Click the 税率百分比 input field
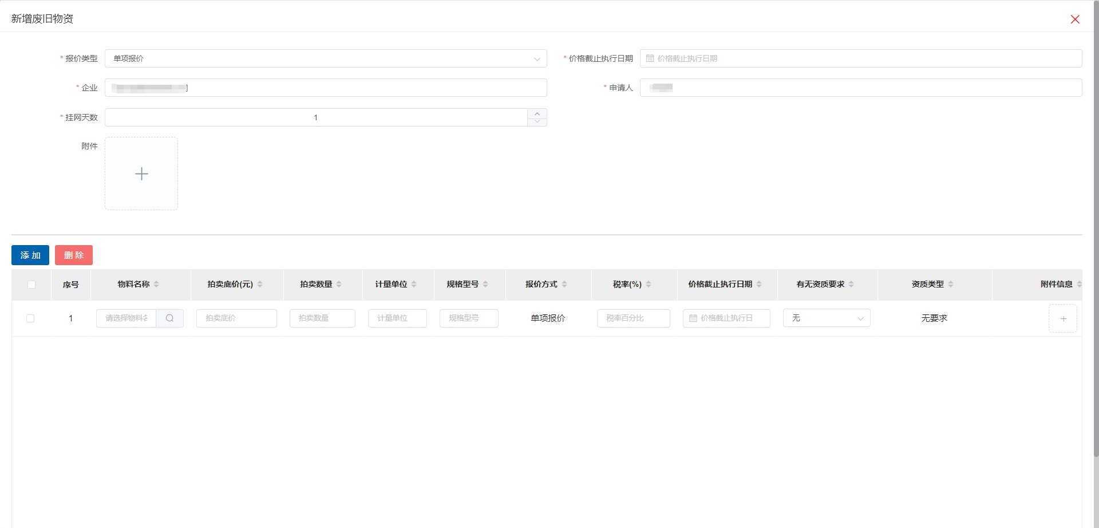Image resolution: width=1099 pixels, height=528 pixels. pos(633,318)
